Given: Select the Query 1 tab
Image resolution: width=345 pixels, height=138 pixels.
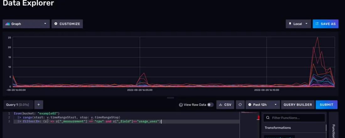Looking at the screenshot, I should pos(18,105).
